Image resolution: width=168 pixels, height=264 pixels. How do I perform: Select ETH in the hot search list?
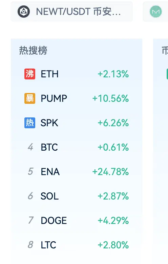pyautogui.click(x=77, y=74)
